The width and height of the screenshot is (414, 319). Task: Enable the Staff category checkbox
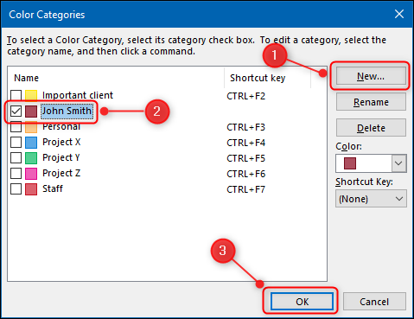coord(16,189)
